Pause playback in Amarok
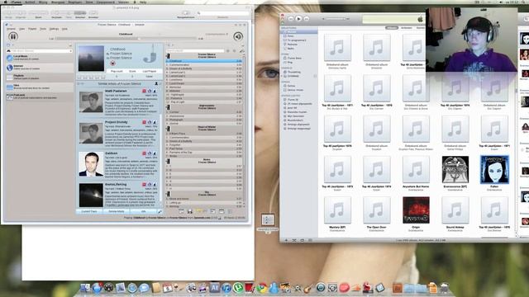Screen dimensions: 529x297 click(13, 36)
